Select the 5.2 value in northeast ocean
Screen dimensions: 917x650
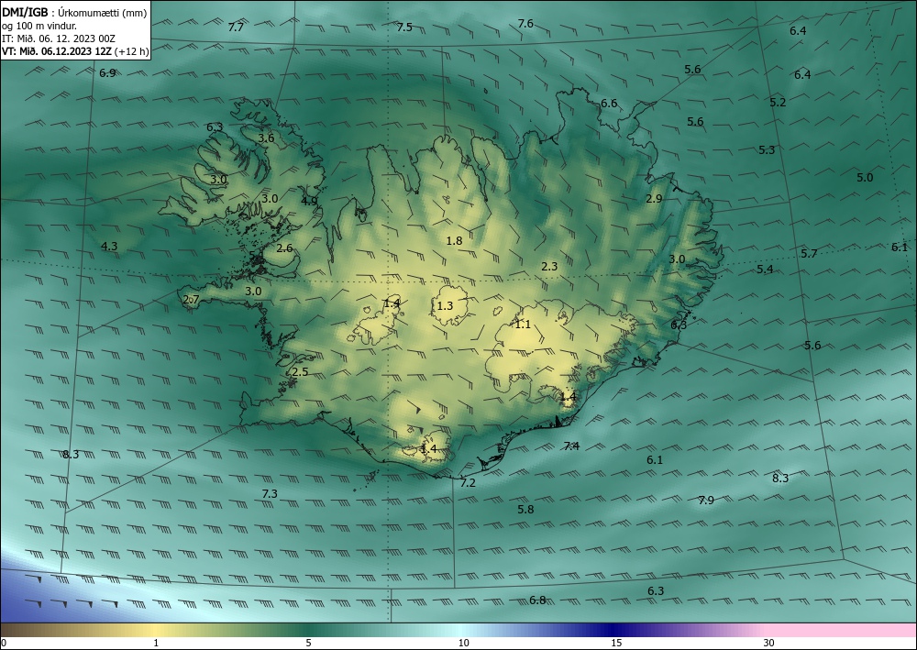778,102
